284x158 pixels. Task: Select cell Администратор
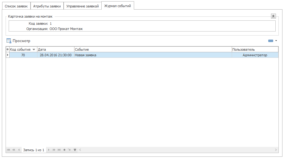(x=255, y=55)
